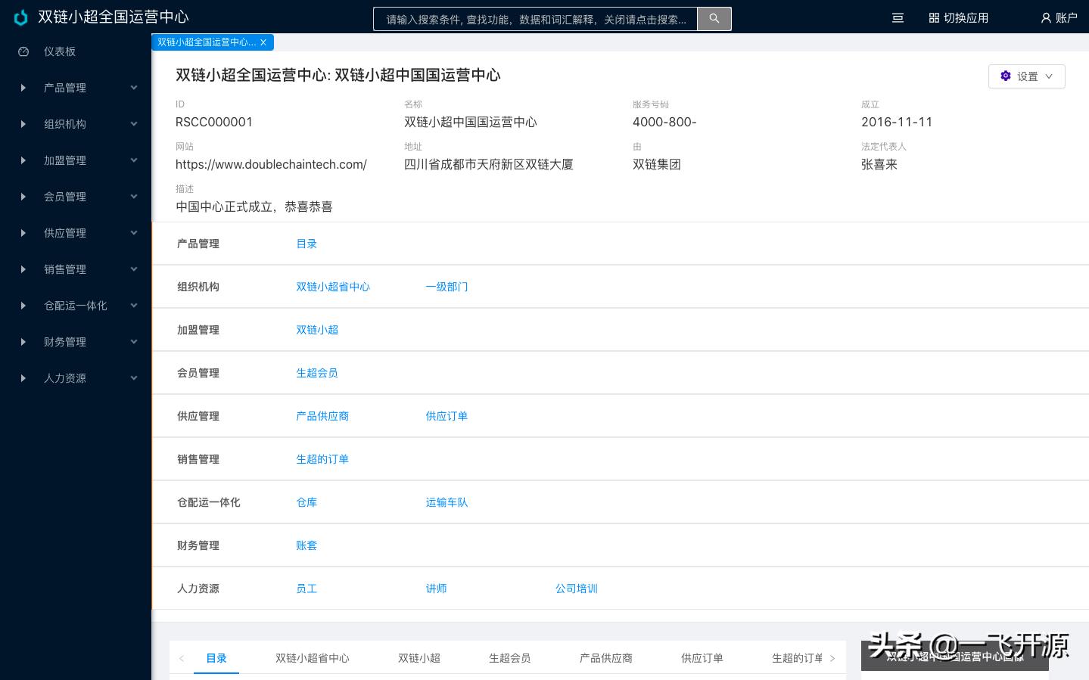
Task: Open the 运输车队 link
Action: pos(446,502)
